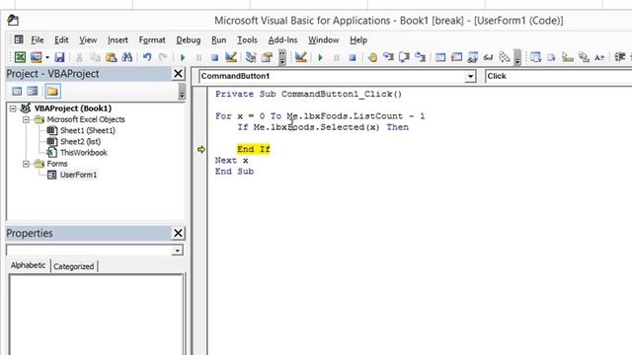Open the View menu
This screenshot has height=355, width=632.
click(x=88, y=39)
